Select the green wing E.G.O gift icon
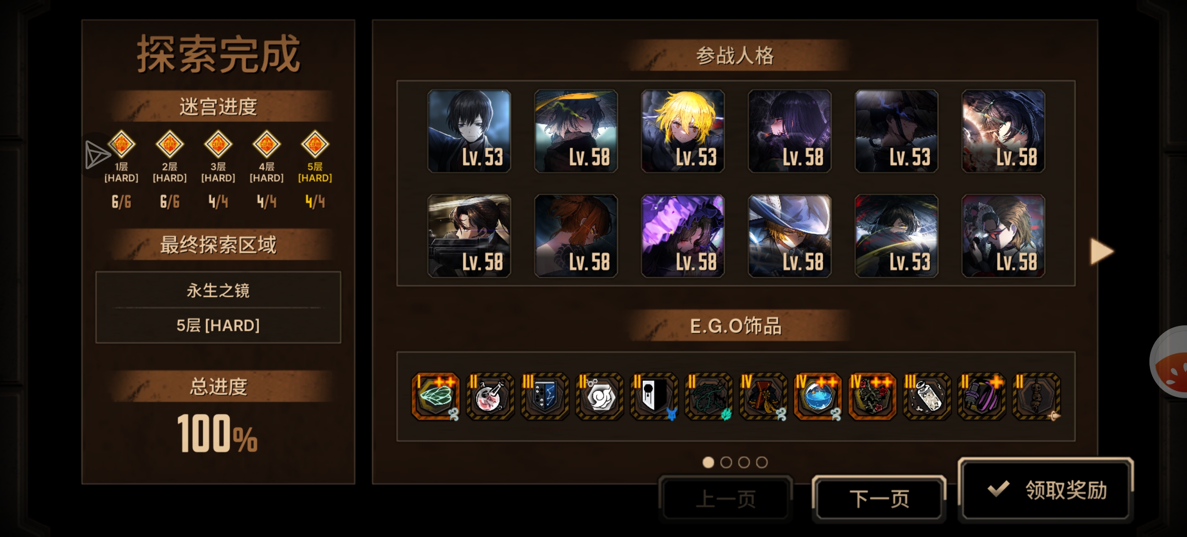 (x=436, y=396)
